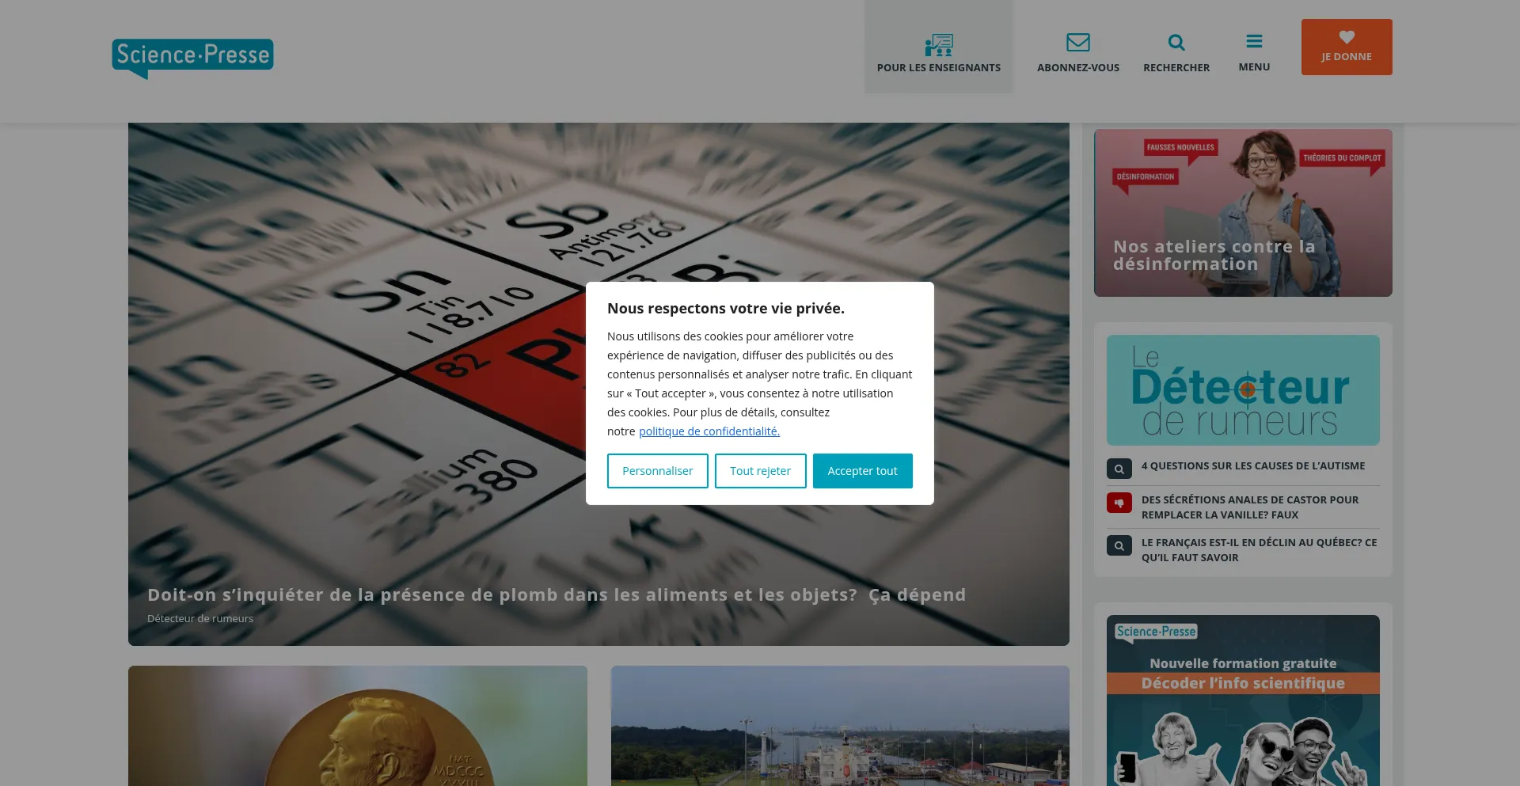Open the Nobel medal article thumbnail
1520x786 pixels.
point(357,726)
